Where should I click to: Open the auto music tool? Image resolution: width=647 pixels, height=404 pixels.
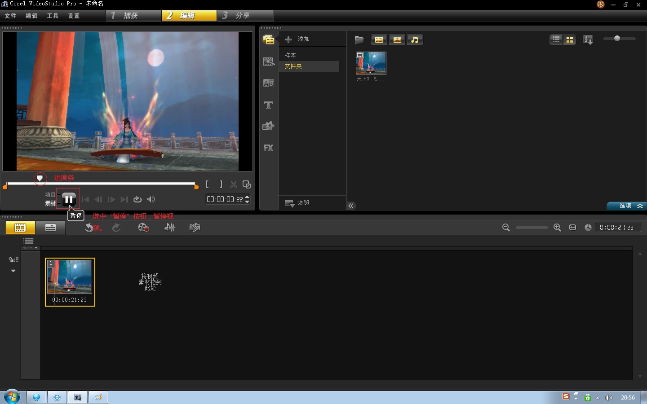click(x=195, y=228)
